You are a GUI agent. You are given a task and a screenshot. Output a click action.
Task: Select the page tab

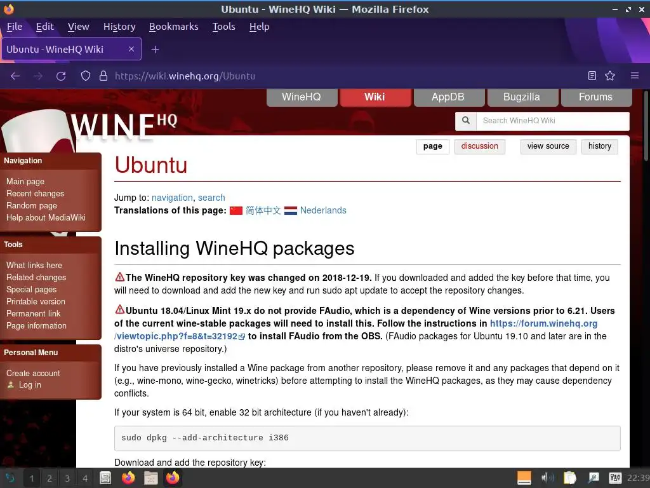pyautogui.click(x=433, y=146)
